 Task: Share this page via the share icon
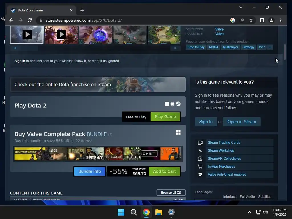[242, 20]
